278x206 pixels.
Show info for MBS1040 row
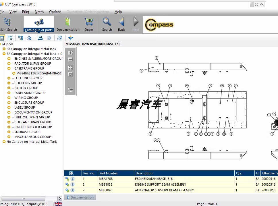pos(72,190)
